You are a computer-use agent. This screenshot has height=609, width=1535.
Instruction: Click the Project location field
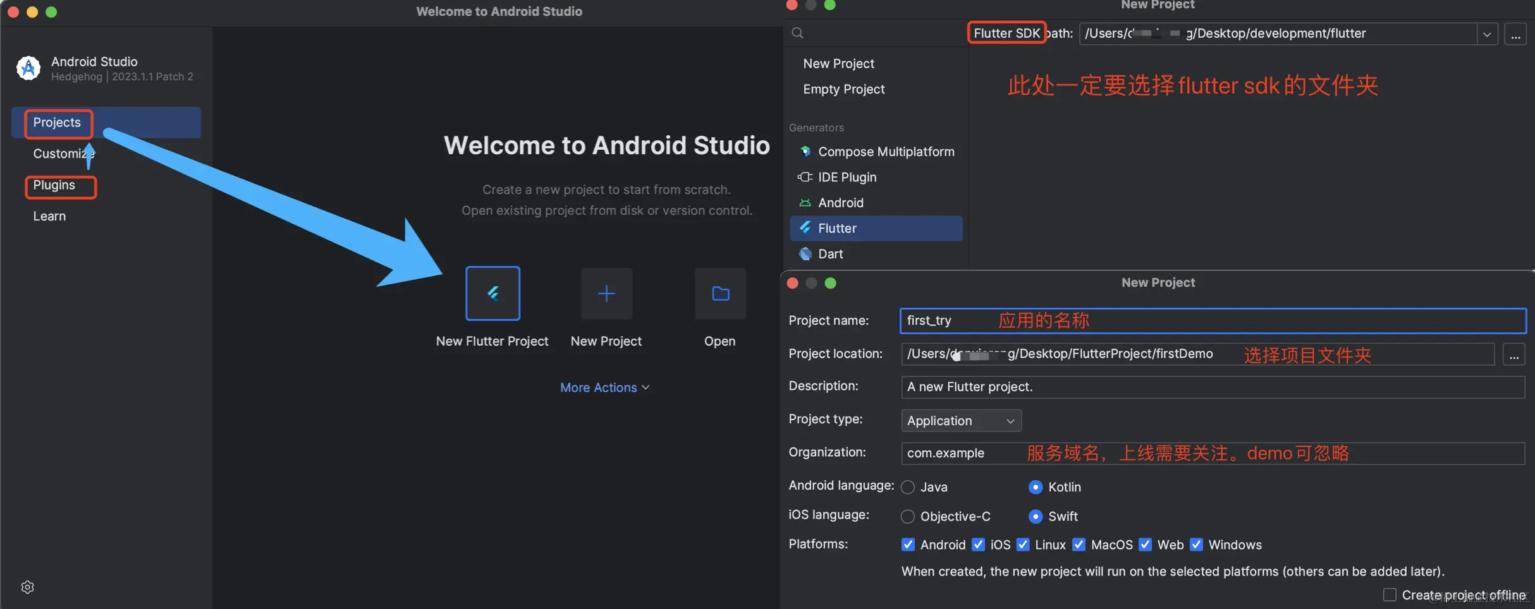(1198, 354)
